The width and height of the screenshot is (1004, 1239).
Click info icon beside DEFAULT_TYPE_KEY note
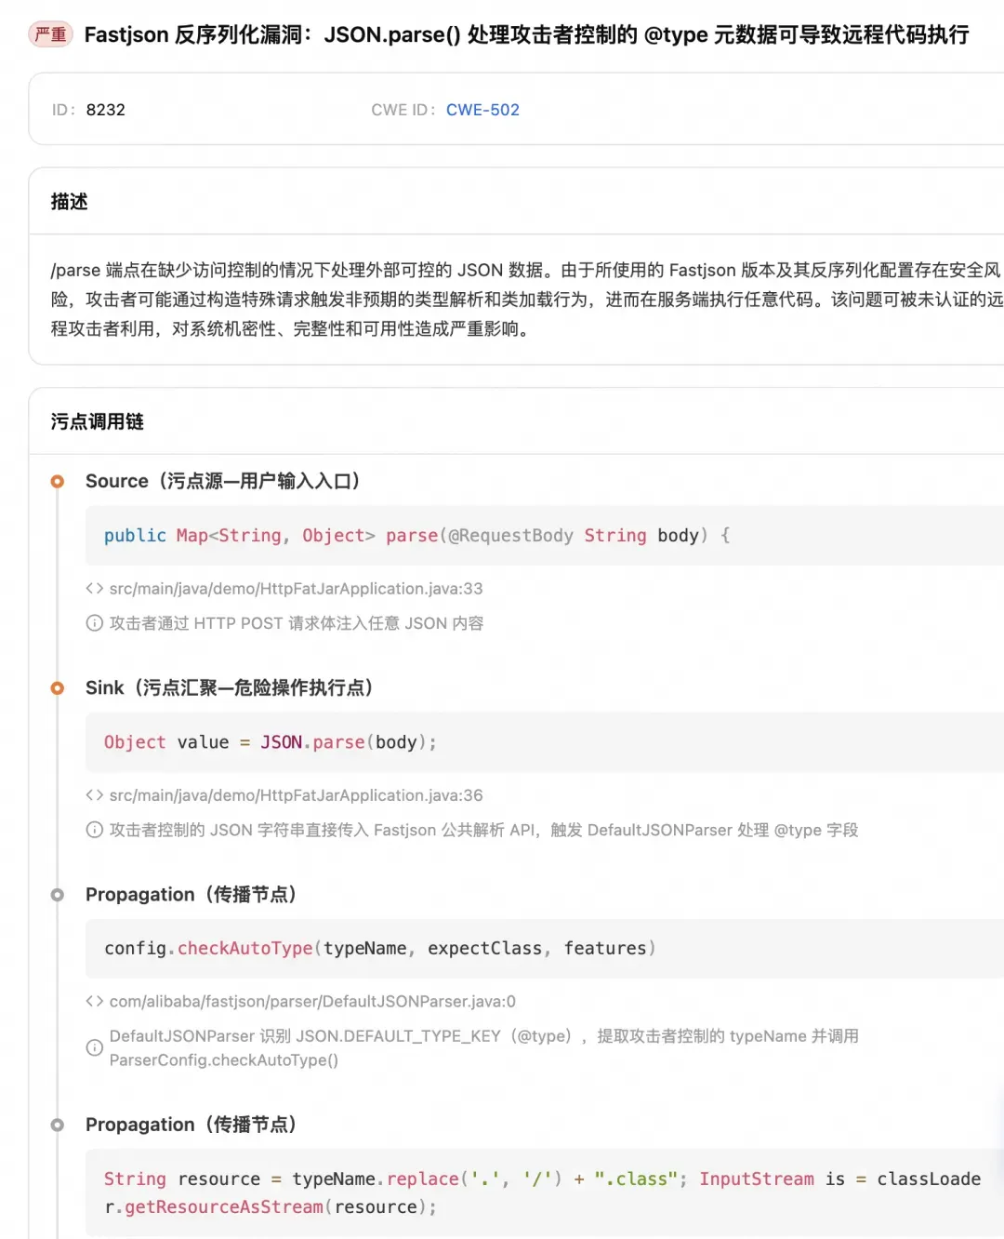coord(94,1047)
